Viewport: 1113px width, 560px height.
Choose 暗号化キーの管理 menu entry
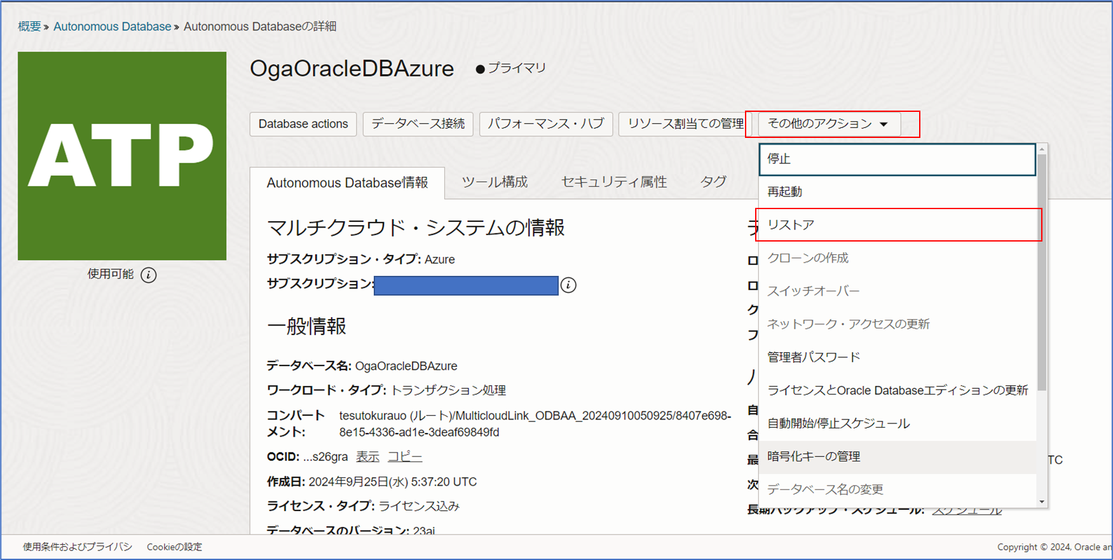898,456
